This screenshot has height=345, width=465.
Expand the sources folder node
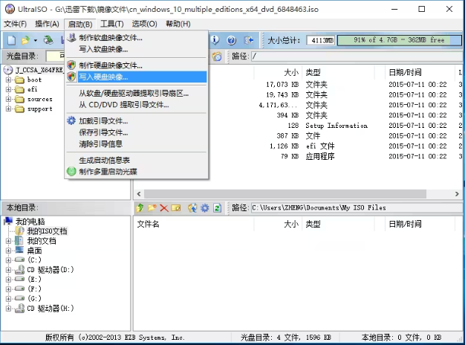tap(8, 99)
